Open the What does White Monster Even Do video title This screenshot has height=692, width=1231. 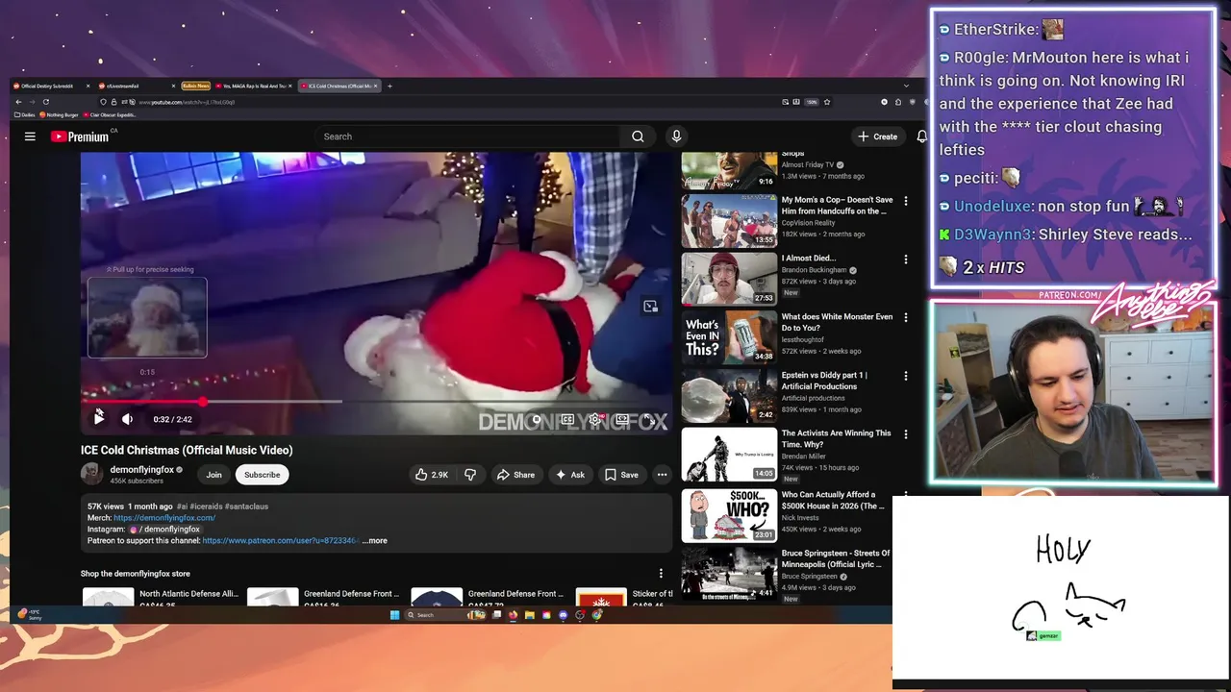[x=837, y=322]
